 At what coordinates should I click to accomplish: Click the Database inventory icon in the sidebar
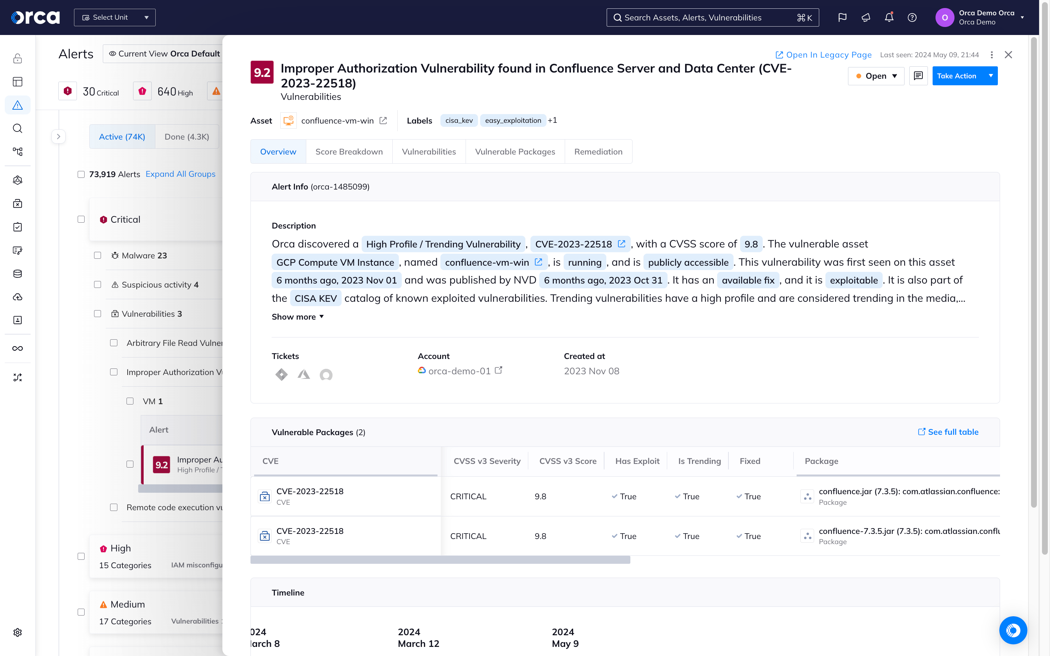[x=17, y=273]
